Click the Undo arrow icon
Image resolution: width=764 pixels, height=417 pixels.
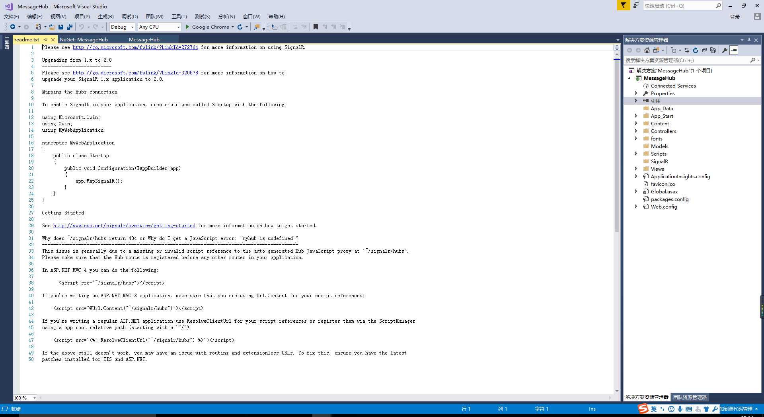coord(81,27)
